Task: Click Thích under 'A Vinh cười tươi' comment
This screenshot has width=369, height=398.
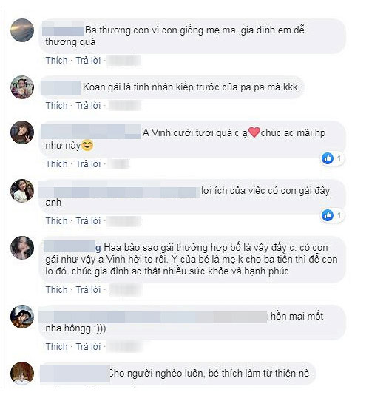Action: 57,164
